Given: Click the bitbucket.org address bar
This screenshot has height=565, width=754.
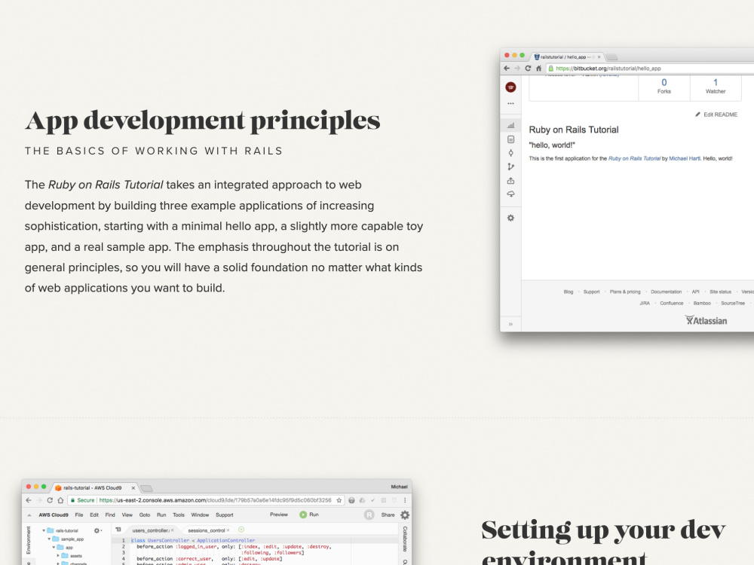Looking at the screenshot, I should (649, 69).
